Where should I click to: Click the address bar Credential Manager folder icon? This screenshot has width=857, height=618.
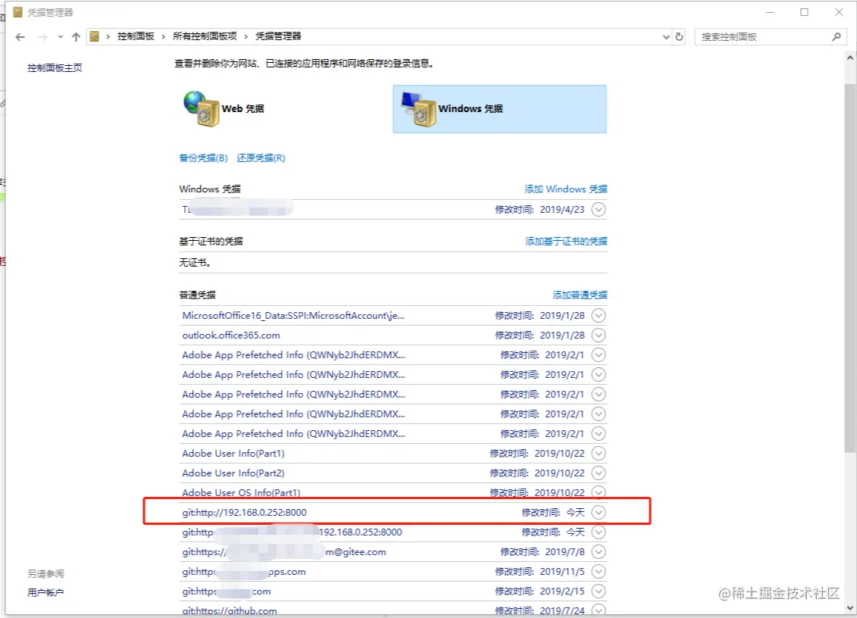(95, 36)
